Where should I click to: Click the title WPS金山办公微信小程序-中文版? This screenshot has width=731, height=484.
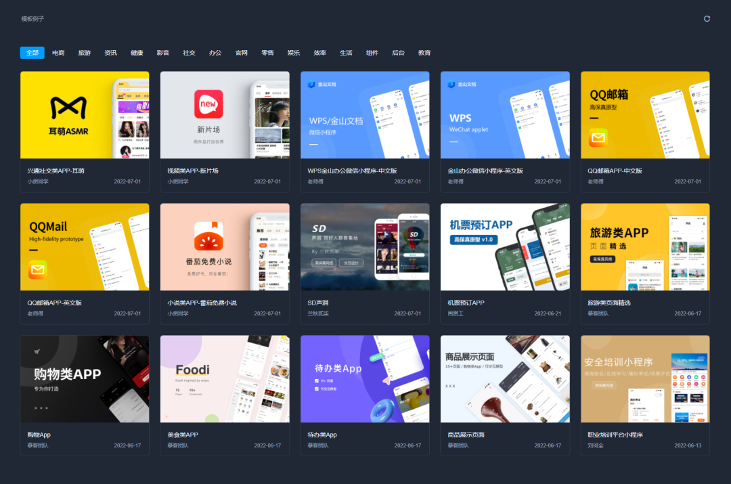tap(352, 171)
